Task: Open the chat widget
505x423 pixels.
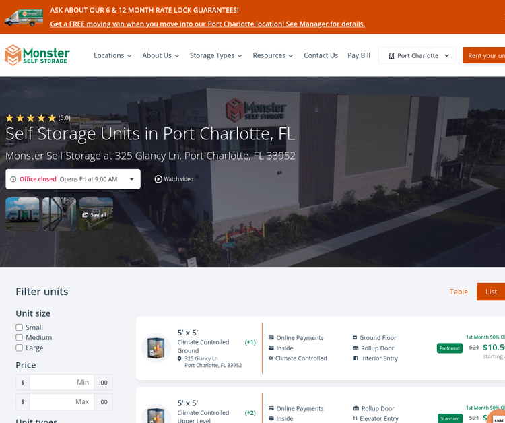Action: pos(497,417)
